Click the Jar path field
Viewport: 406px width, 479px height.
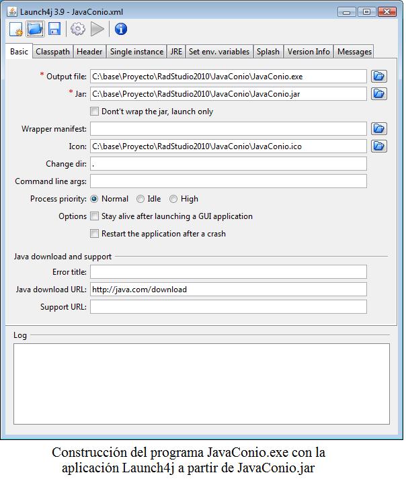point(229,94)
